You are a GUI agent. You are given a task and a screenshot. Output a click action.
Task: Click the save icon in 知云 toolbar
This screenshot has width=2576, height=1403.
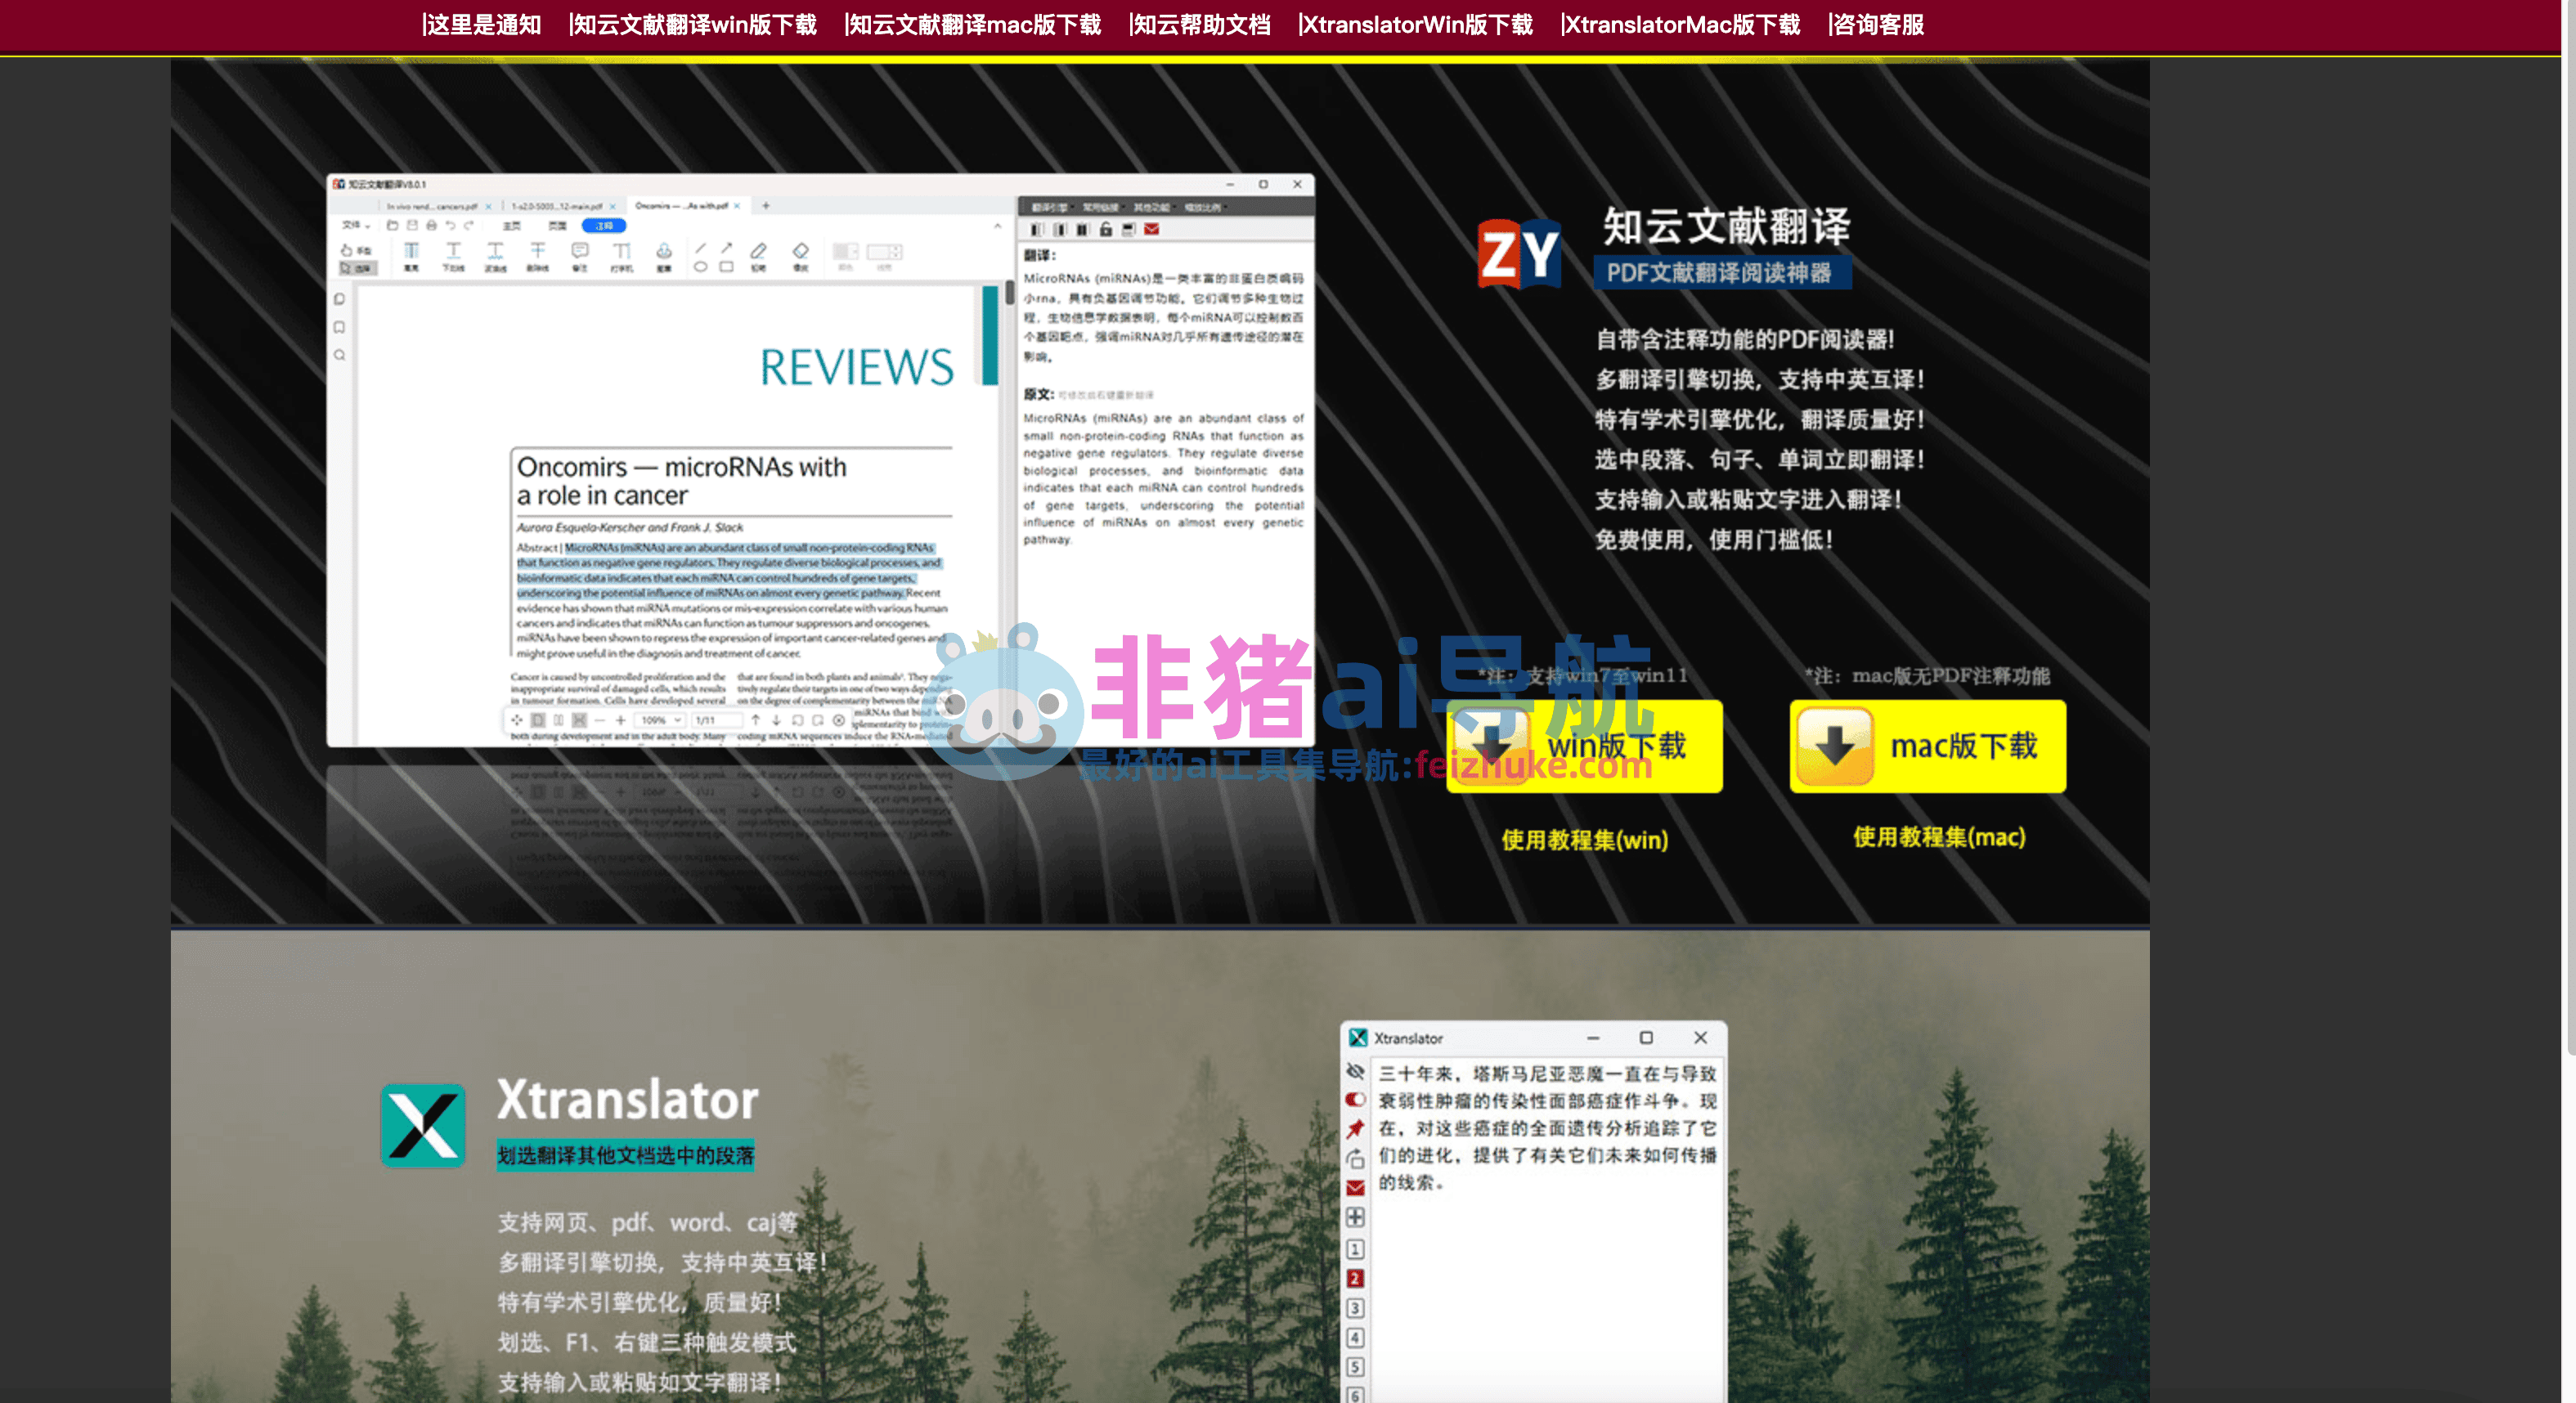coord(411,226)
